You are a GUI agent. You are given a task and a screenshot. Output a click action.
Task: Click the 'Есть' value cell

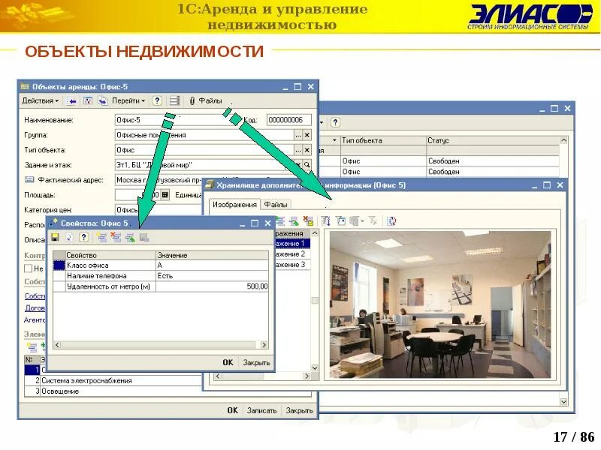pos(213,276)
